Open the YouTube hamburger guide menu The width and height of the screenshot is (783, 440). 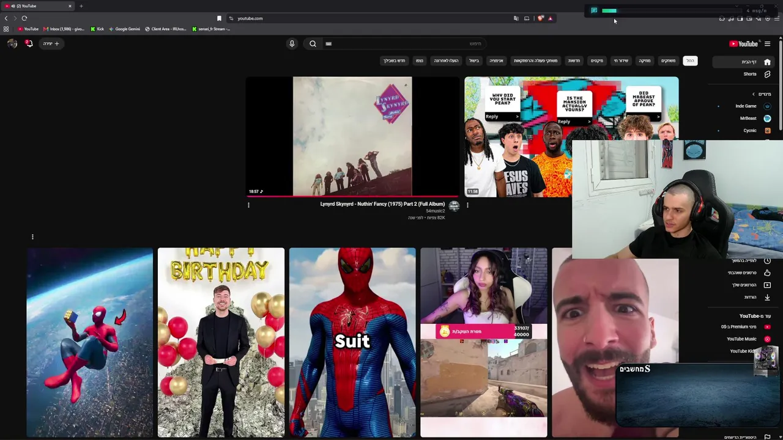(767, 43)
